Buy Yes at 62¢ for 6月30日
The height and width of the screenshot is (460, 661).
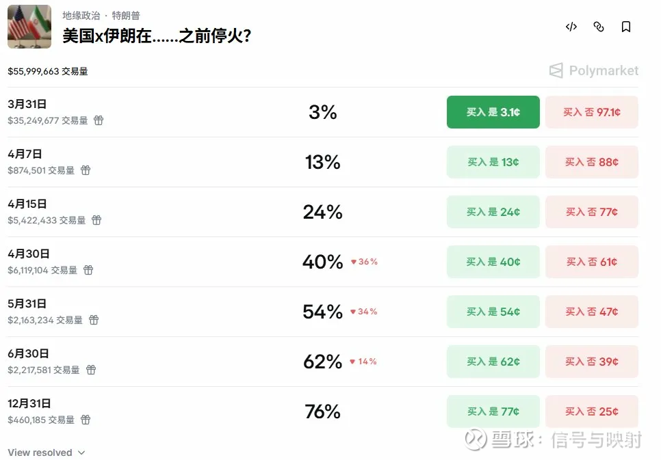tap(493, 362)
